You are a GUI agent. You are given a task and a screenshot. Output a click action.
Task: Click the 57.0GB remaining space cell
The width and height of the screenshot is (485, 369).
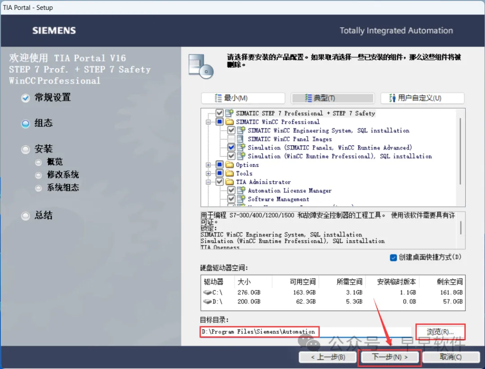click(x=453, y=301)
